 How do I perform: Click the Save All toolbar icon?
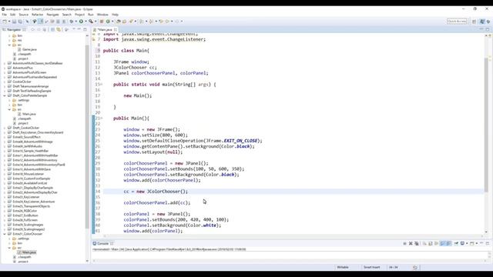click(20, 22)
